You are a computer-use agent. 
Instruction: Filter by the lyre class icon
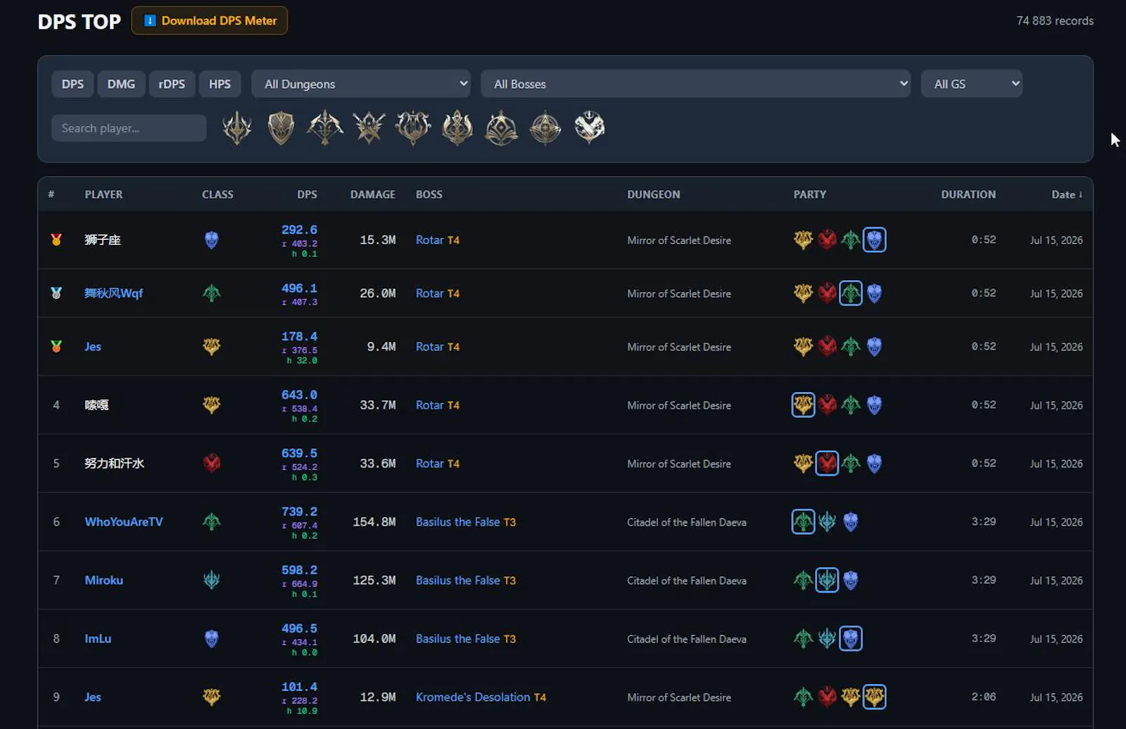point(413,128)
